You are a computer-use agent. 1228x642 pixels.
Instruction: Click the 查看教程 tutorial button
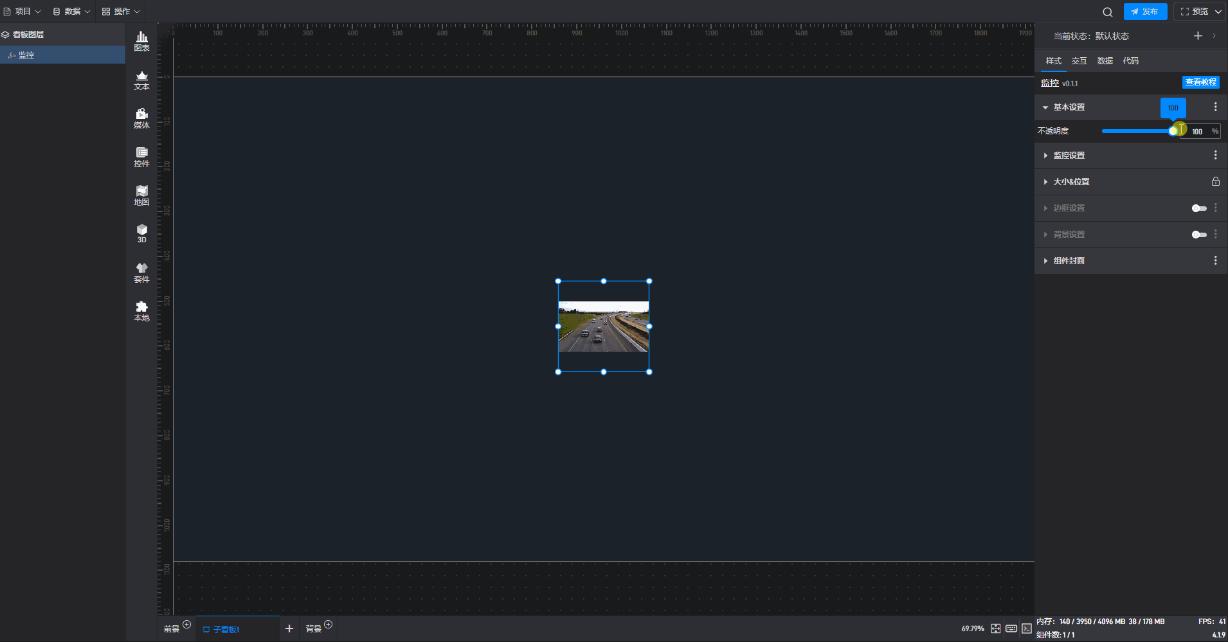1200,82
